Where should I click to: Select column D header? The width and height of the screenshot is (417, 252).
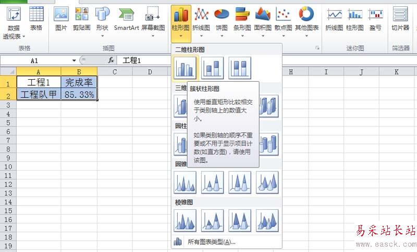click(x=150, y=72)
